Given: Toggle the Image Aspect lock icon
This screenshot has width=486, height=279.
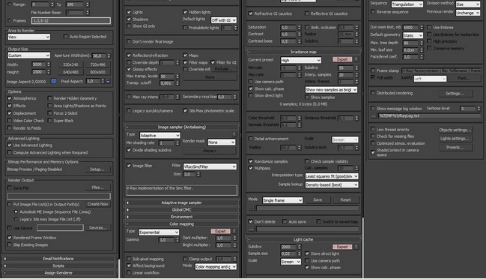Looking at the screenshot, I should [54, 81].
